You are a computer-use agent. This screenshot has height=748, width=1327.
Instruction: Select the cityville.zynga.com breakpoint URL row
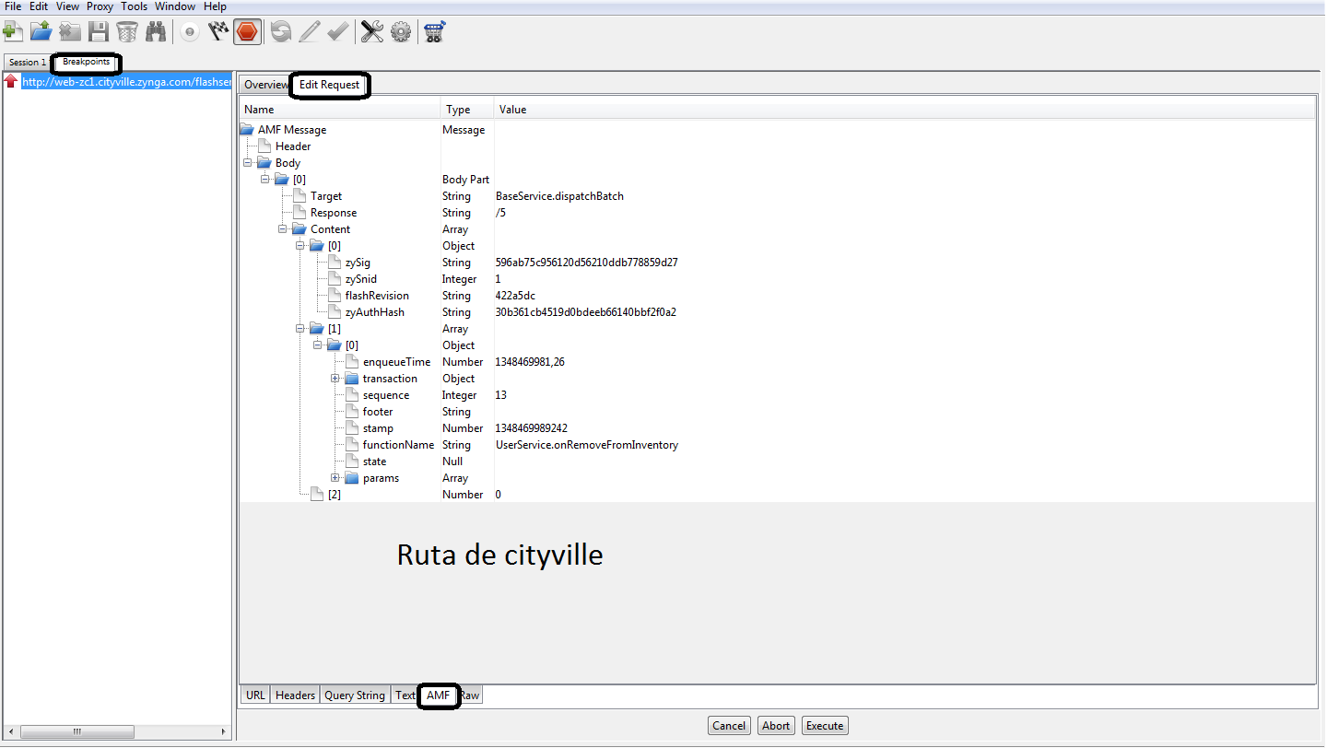126,82
